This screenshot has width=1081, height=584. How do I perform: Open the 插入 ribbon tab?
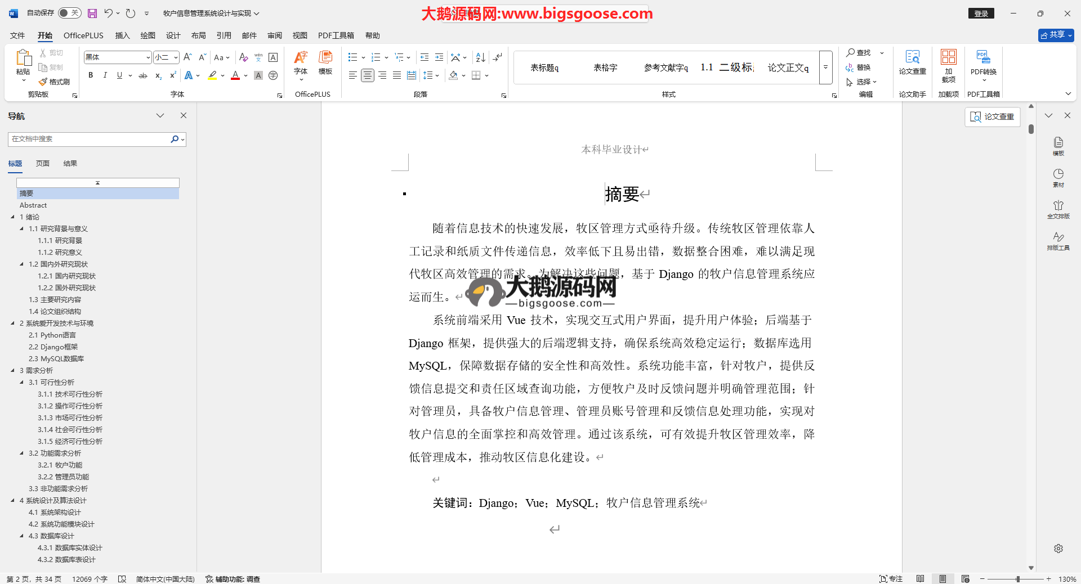(122, 35)
